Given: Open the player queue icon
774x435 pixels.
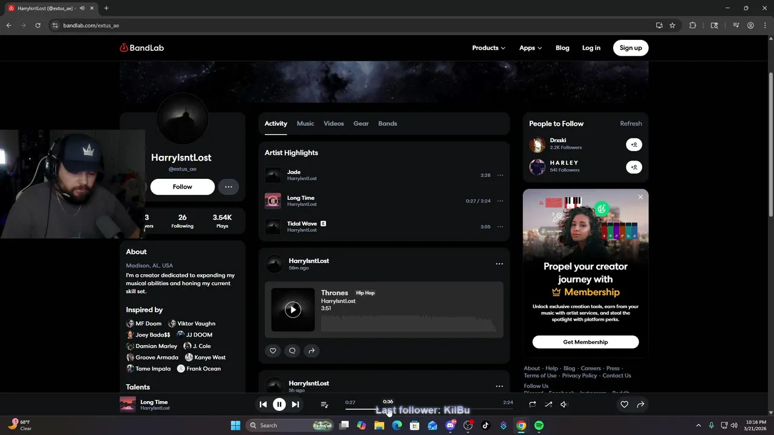Looking at the screenshot, I should [x=324, y=404].
